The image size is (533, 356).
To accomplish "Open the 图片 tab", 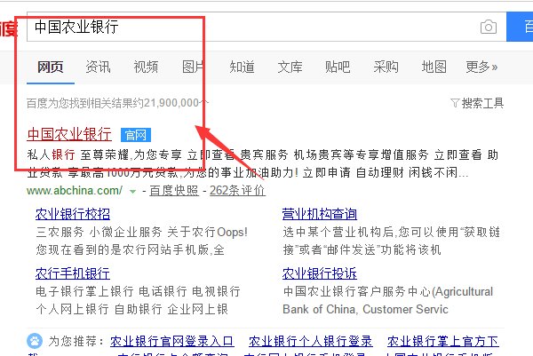I will click(194, 67).
